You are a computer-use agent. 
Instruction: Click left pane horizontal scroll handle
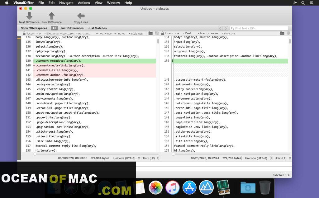pyautogui.click(x=35, y=154)
